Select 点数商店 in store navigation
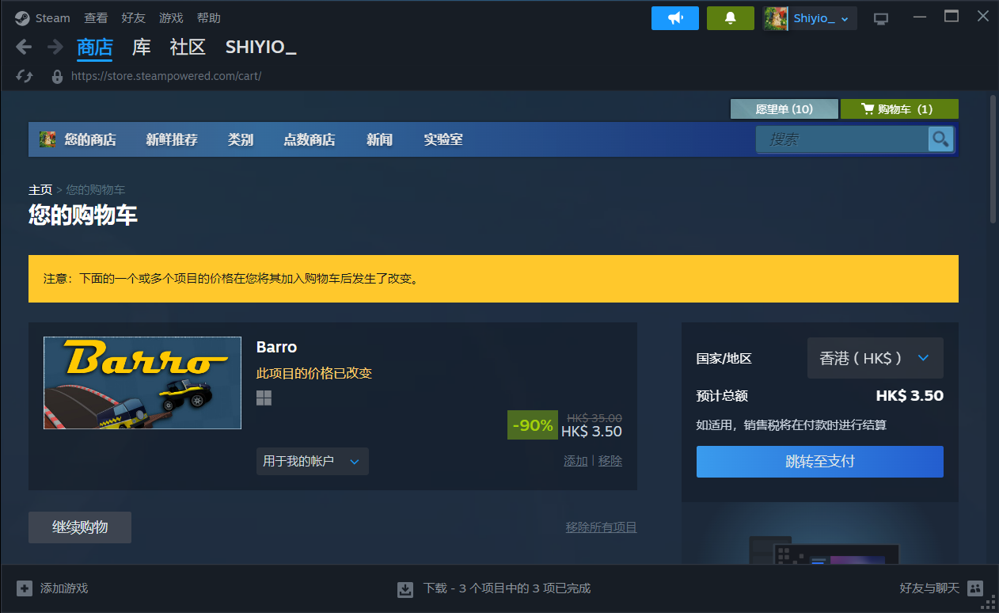Viewport: 999px width, 613px height. 309,140
